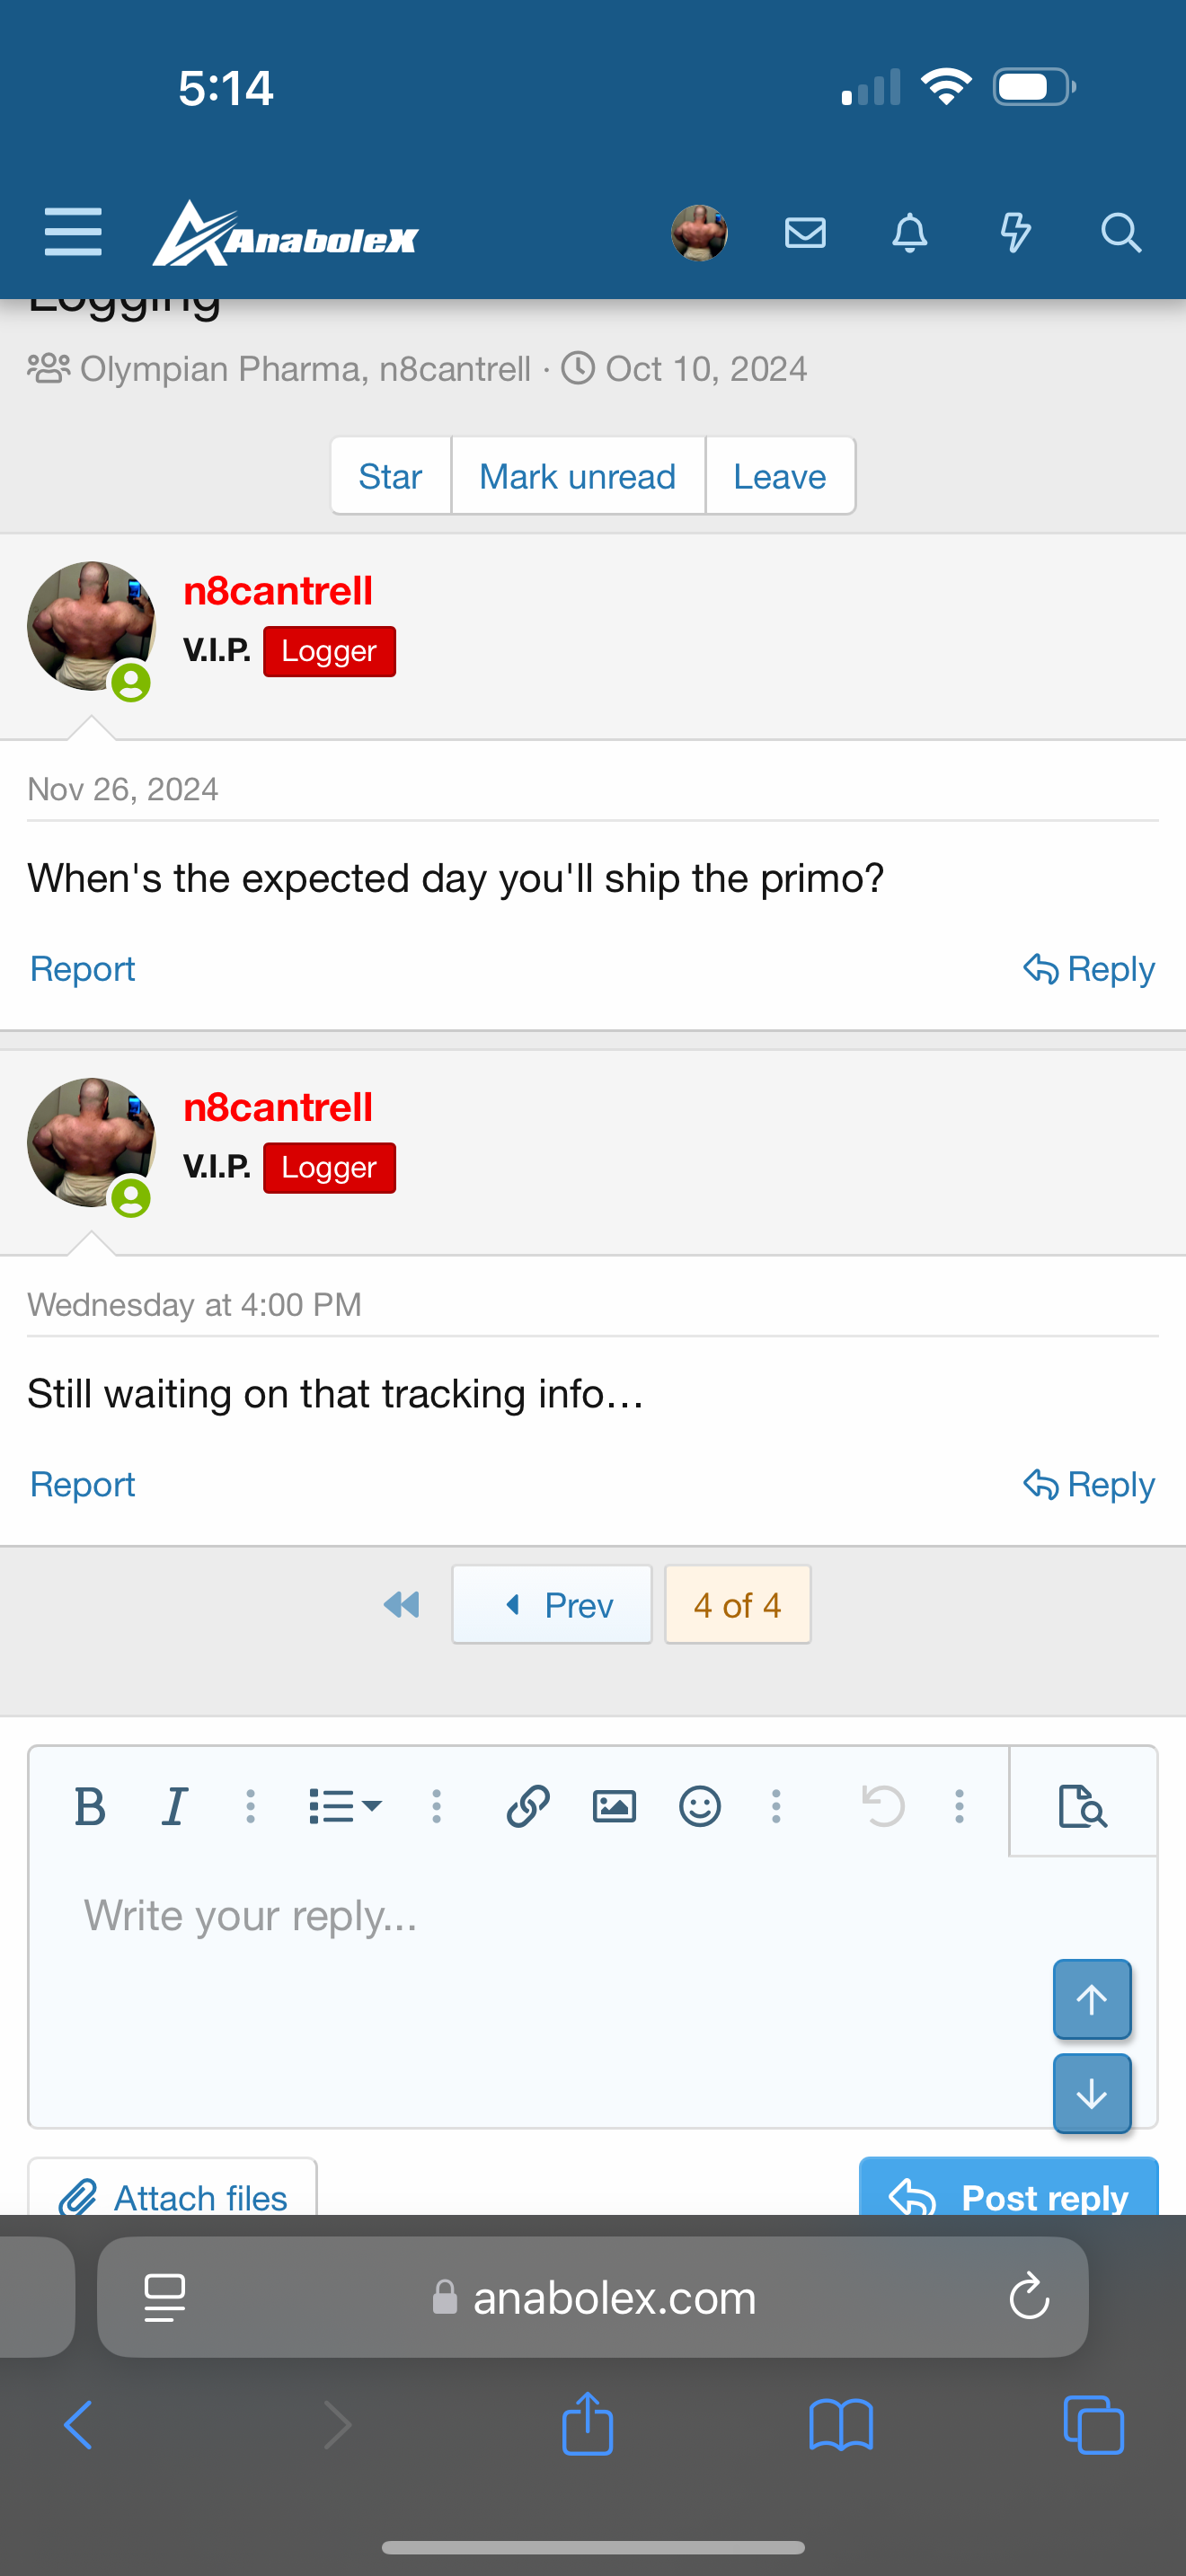
Task: Expand more options after the emoji button
Action: tap(776, 1806)
